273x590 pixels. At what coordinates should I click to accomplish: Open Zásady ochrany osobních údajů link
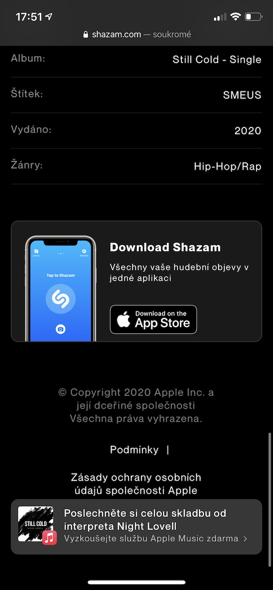136,484
